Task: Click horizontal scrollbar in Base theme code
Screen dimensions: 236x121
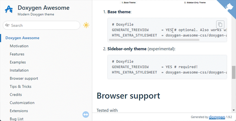Action: pos(154,40)
